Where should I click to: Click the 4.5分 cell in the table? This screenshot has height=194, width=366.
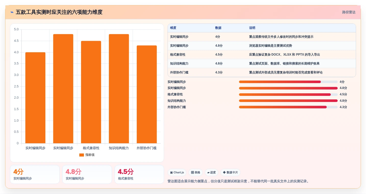(x=219, y=55)
